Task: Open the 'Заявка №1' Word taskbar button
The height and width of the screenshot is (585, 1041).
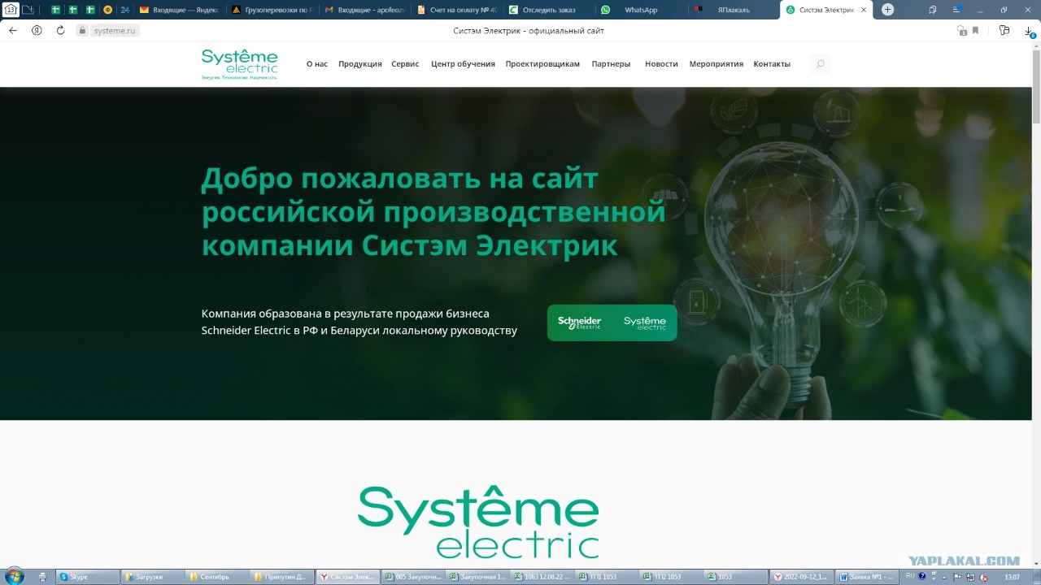Action: 868,577
